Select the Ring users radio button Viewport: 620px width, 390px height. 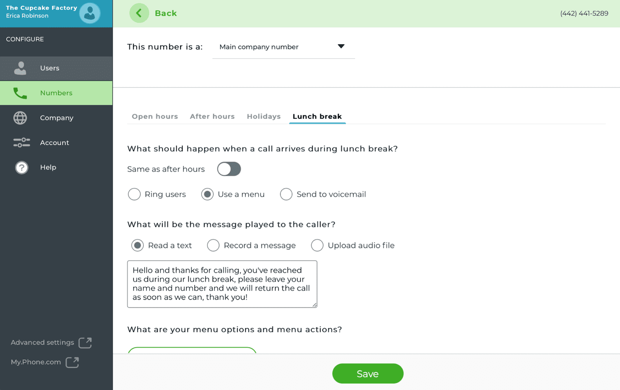tap(134, 194)
